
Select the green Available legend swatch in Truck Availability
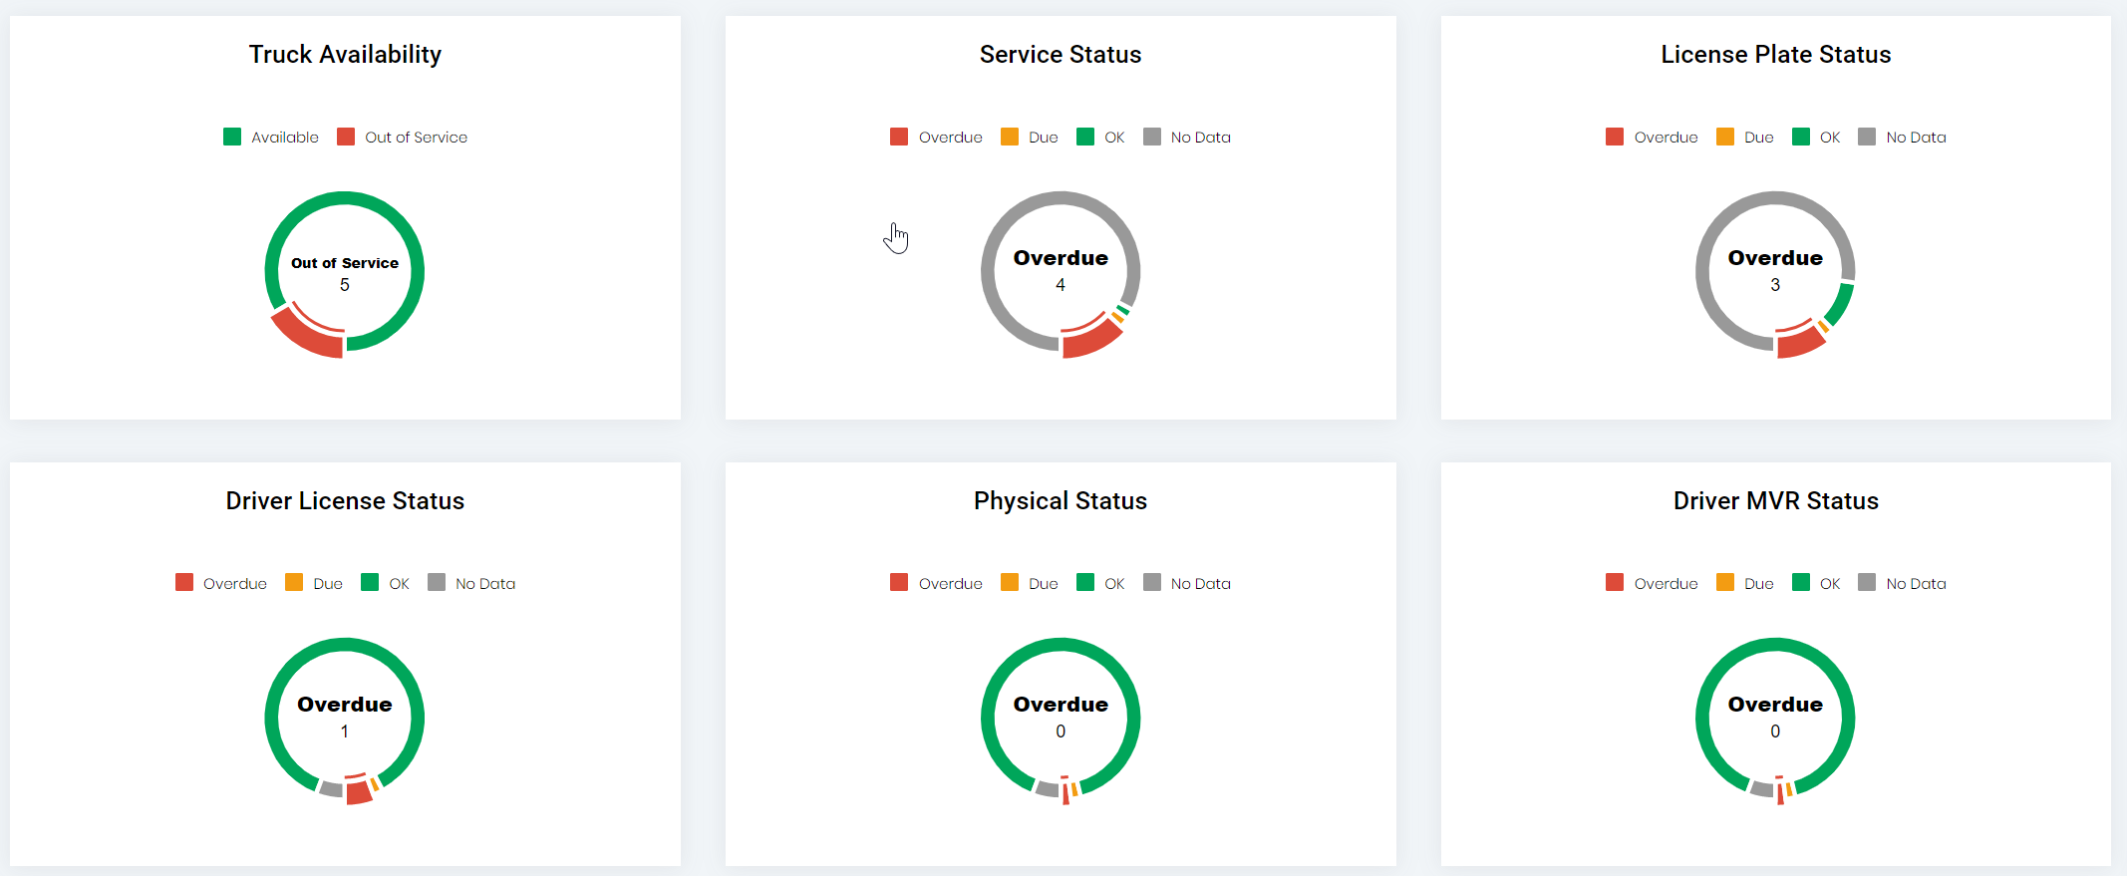[x=233, y=137]
